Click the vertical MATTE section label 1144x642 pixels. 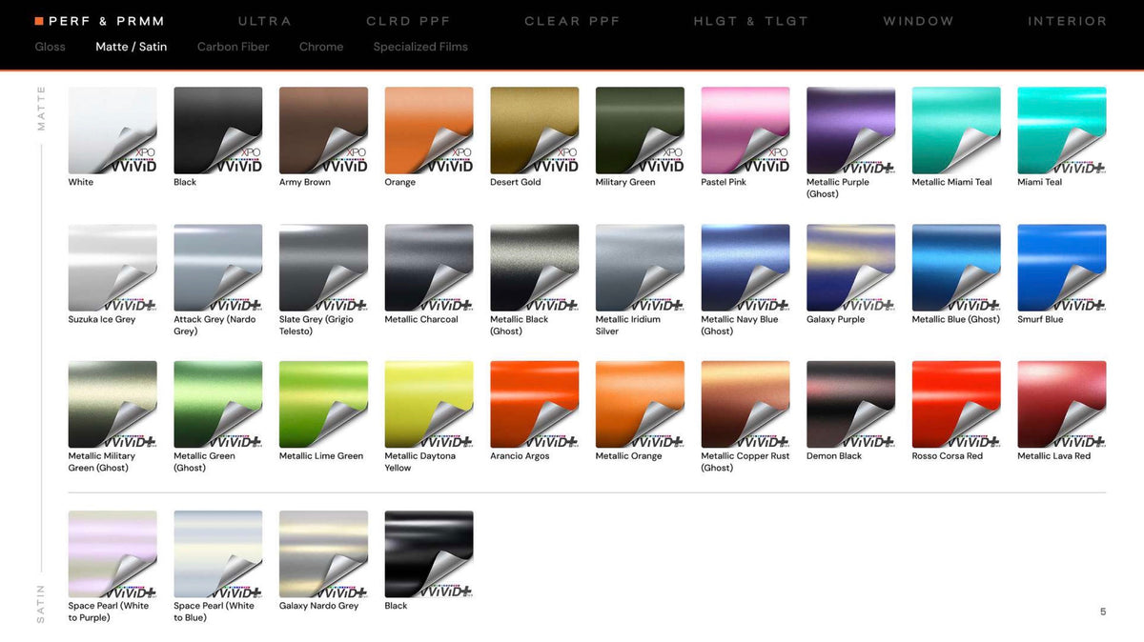tap(41, 109)
